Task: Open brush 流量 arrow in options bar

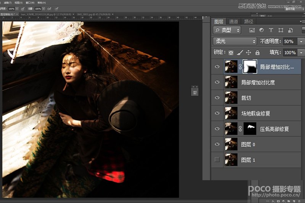Action: [43, 9]
